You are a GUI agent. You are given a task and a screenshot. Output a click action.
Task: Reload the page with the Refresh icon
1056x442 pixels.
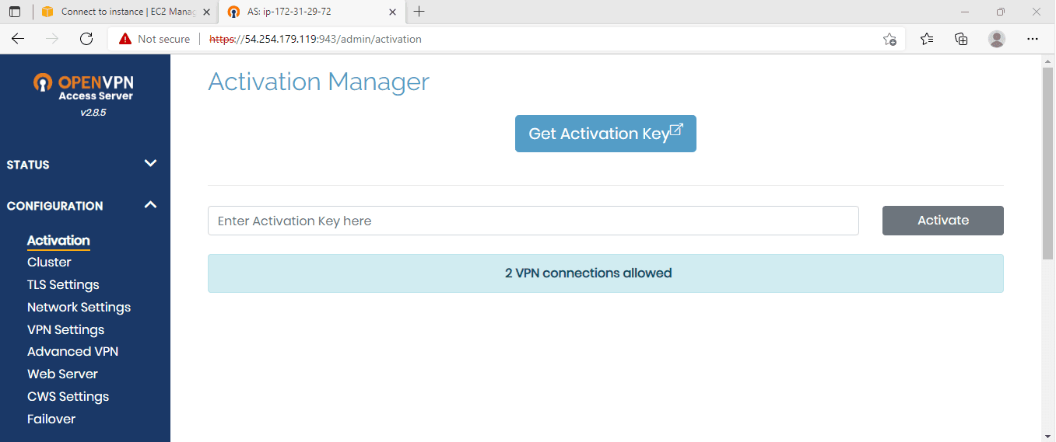pyautogui.click(x=86, y=39)
